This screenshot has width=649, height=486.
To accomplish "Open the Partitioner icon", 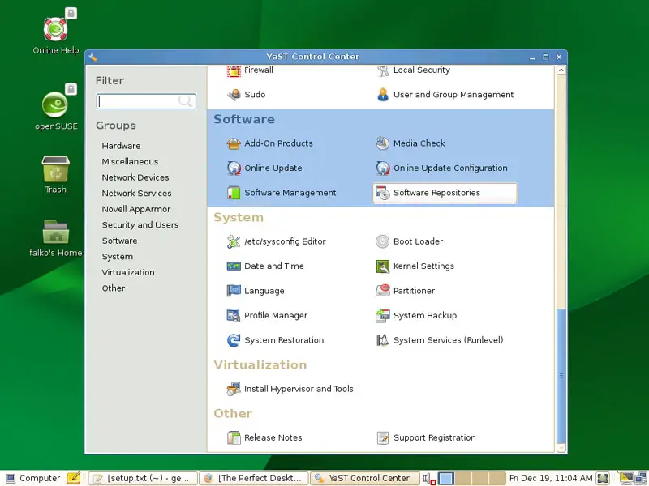I will click(x=382, y=291).
